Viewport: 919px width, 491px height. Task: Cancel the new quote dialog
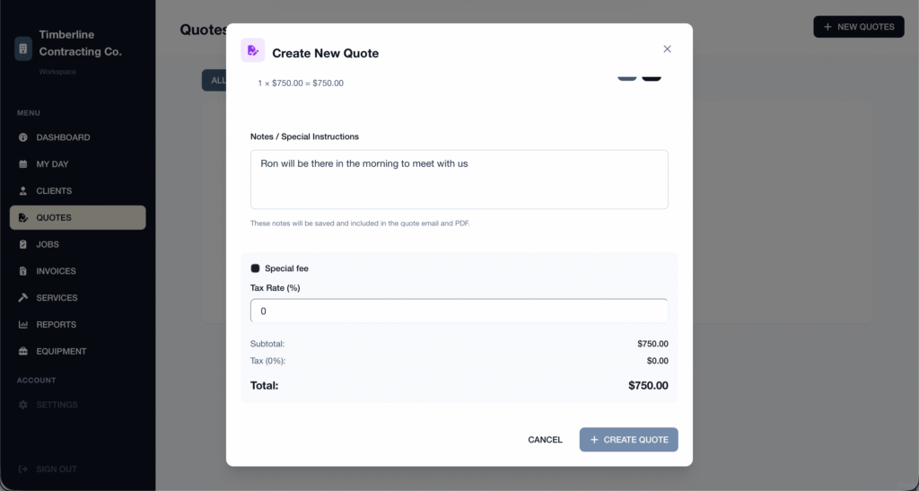coord(545,440)
